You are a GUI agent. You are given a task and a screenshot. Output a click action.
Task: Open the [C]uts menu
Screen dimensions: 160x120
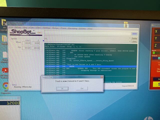tap(31, 28)
